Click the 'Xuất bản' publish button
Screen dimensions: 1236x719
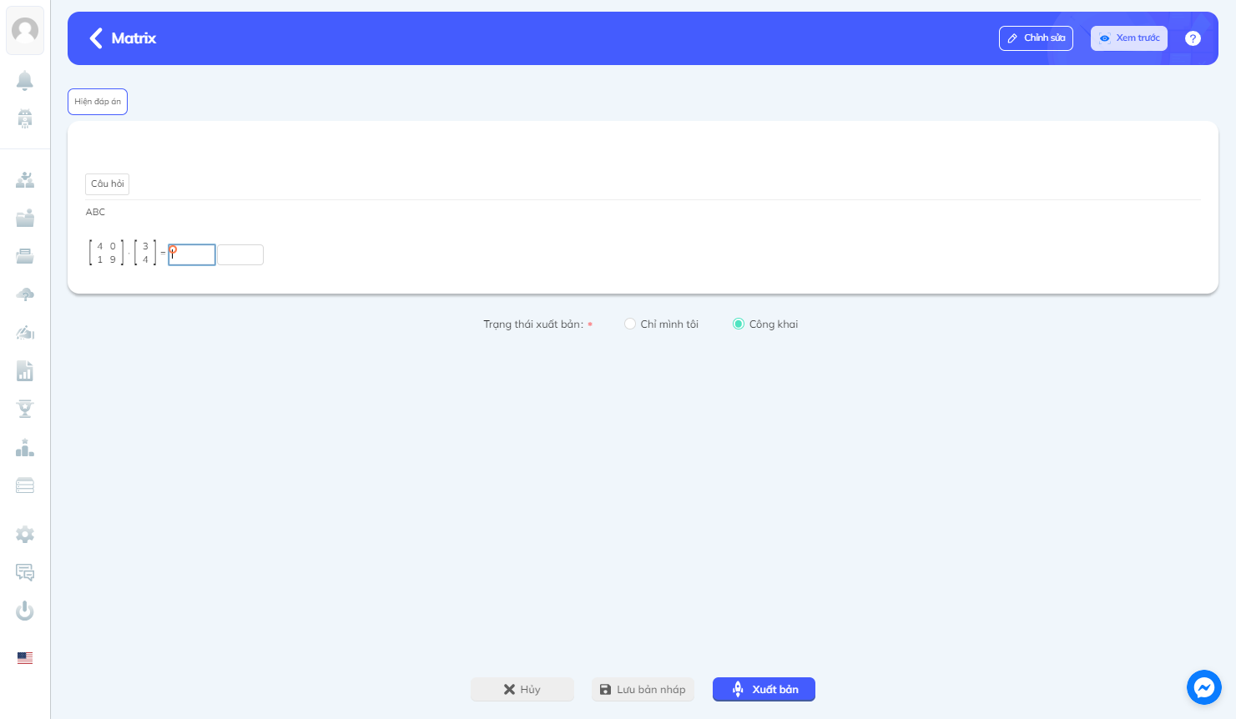click(x=764, y=690)
